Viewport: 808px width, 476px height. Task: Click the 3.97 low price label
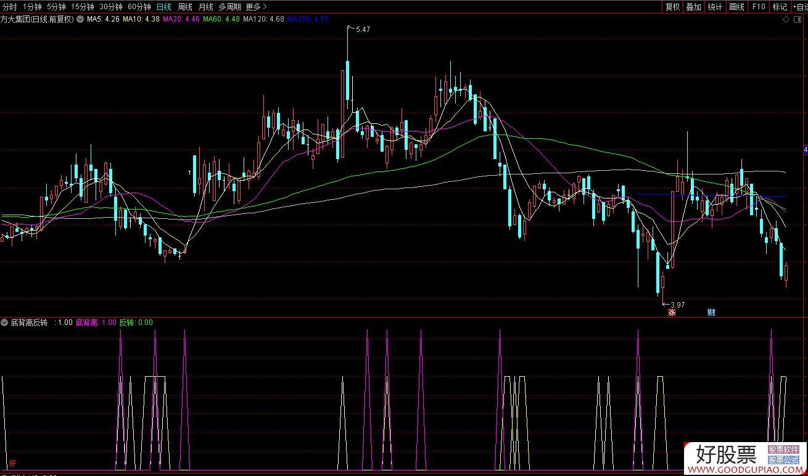677,305
